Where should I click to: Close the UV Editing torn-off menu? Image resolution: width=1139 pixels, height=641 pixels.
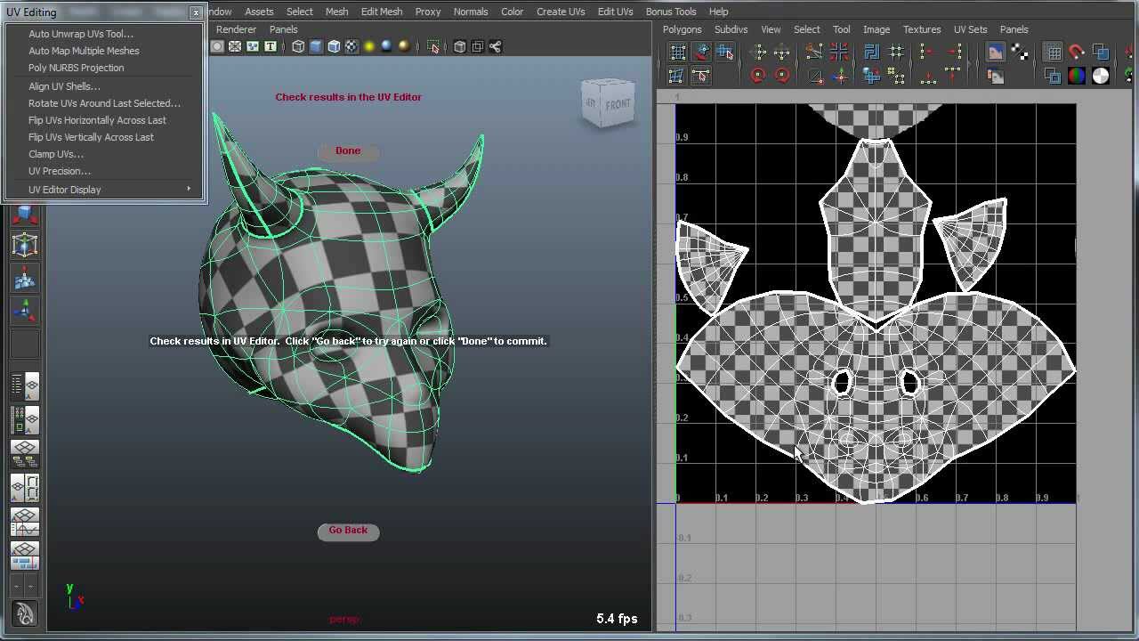(196, 12)
